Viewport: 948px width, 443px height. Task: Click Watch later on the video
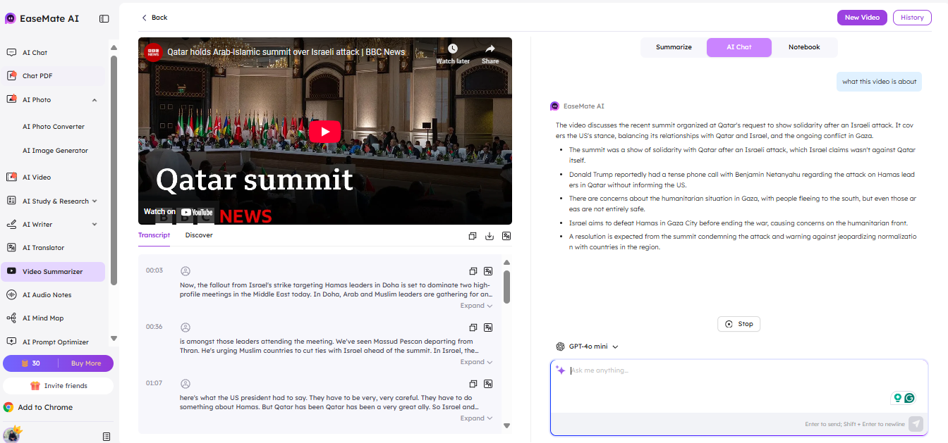point(453,54)
